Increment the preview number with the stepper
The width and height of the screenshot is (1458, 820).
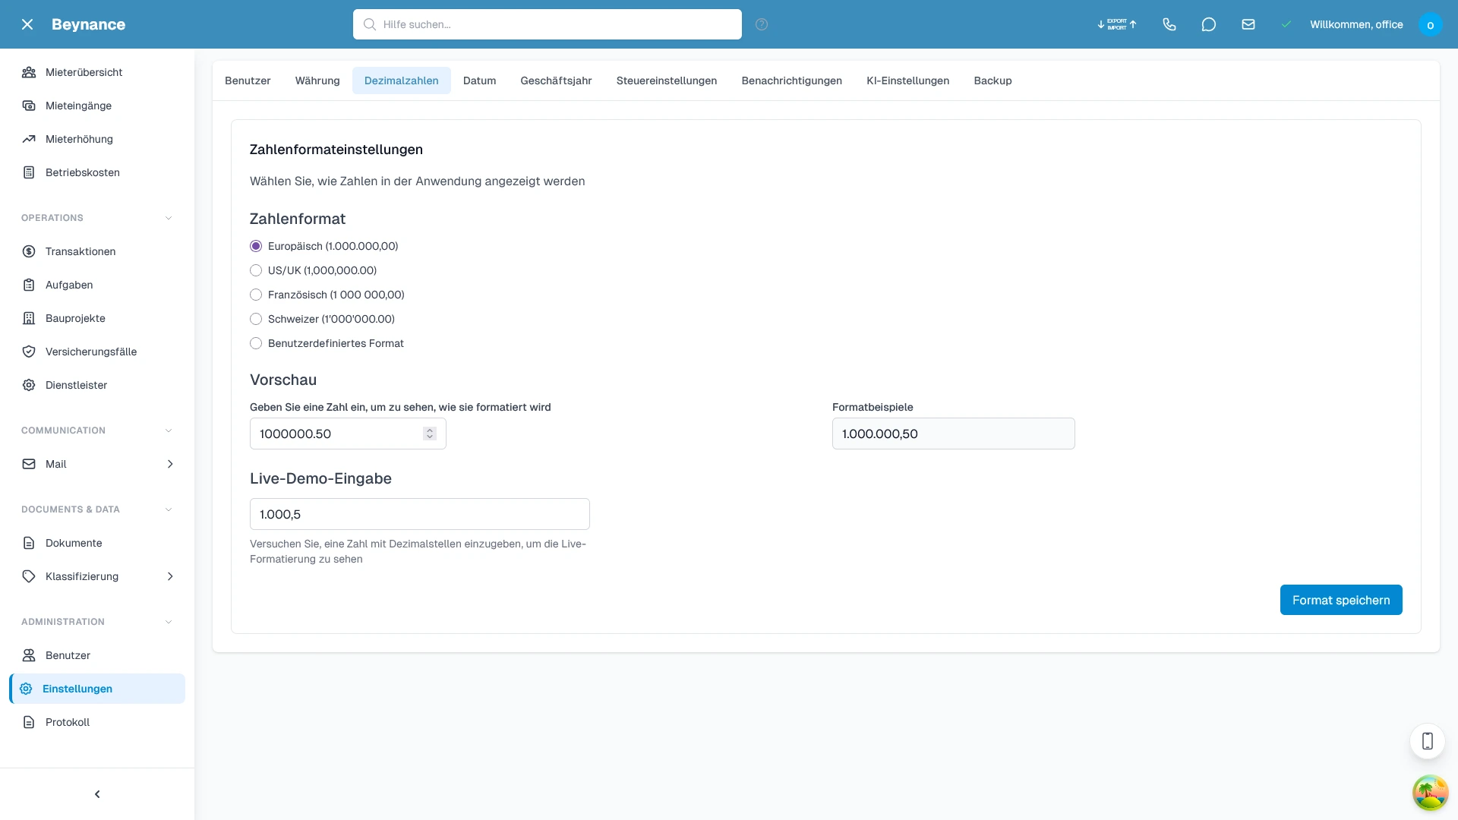(x=430, y=430)
